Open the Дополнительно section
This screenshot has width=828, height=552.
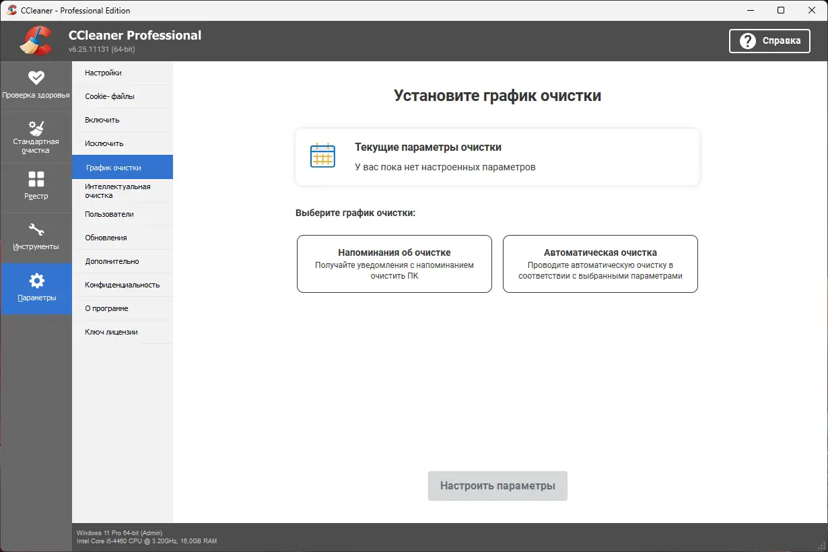(x=123, y=261)
